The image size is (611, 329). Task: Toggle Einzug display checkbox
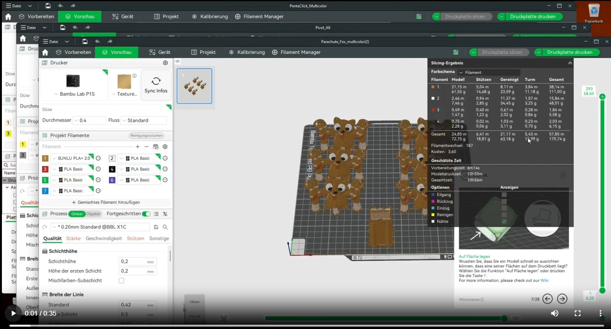pos(504,208)
